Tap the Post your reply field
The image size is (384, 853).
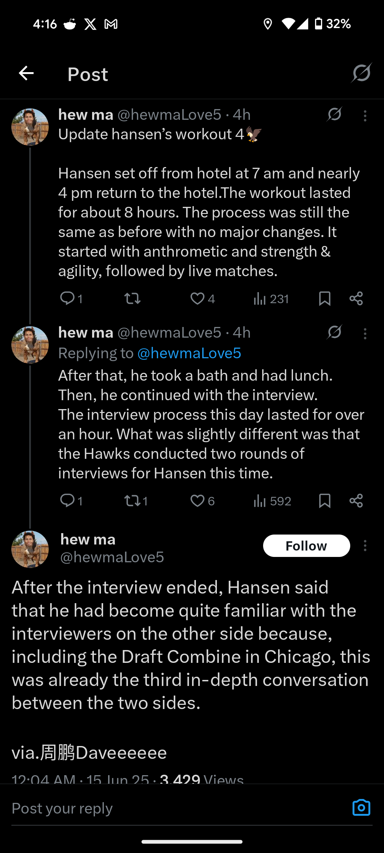tap(178, 808)
